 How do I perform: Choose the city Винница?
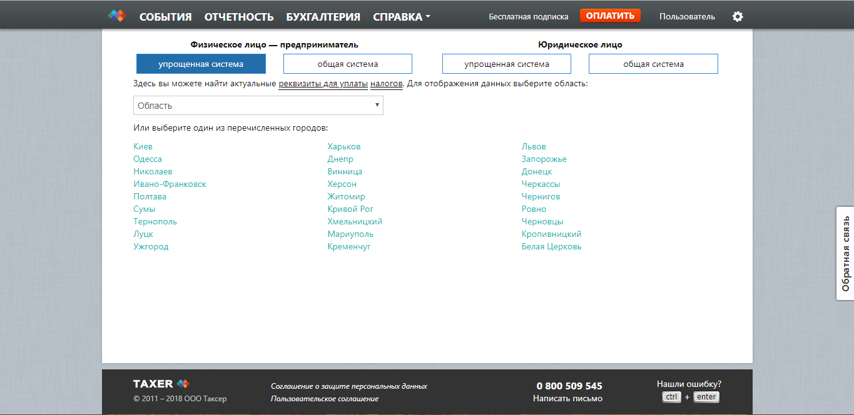point(345,171)
